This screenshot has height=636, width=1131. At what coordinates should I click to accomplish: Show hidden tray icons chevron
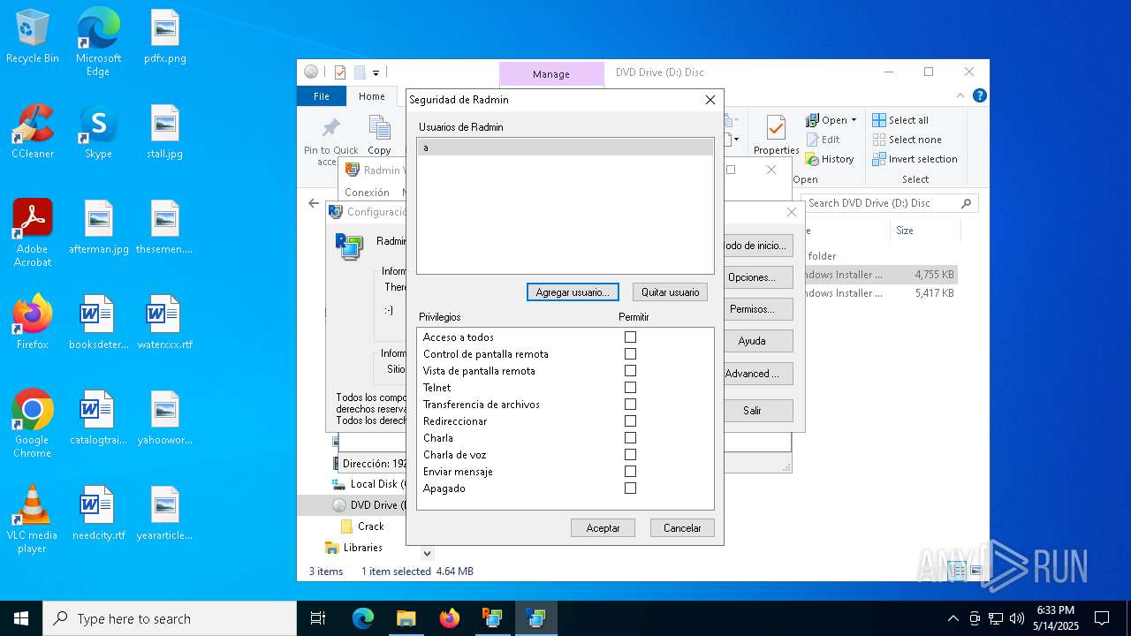953,618
